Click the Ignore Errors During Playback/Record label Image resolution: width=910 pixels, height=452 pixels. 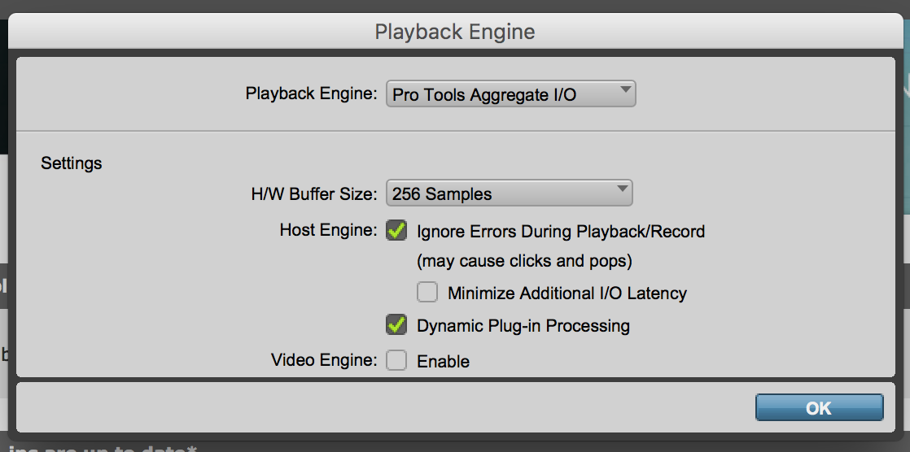[x=560, y=232]
